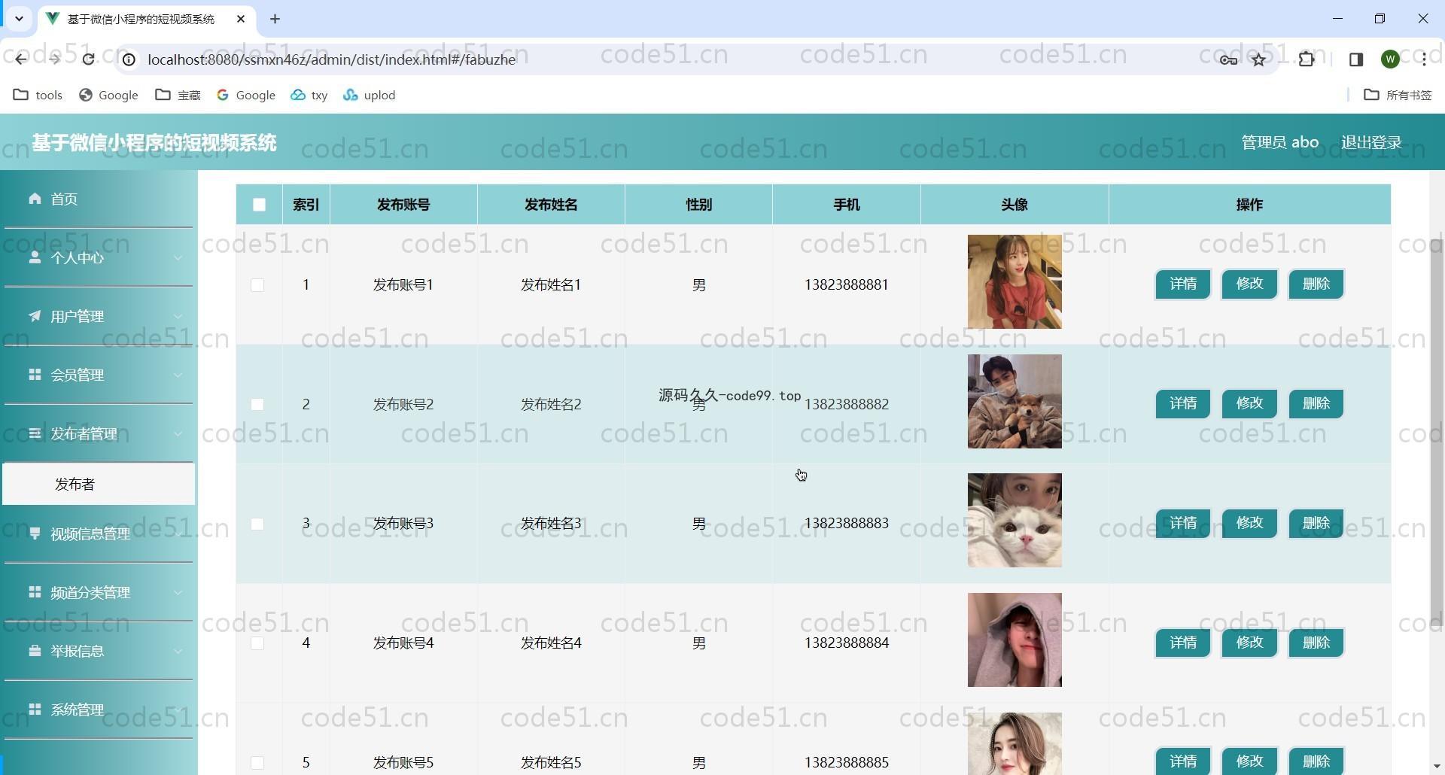
Task: Go forward using browser forward arrow
Action: pyautogui.click(x=54, y=59)
